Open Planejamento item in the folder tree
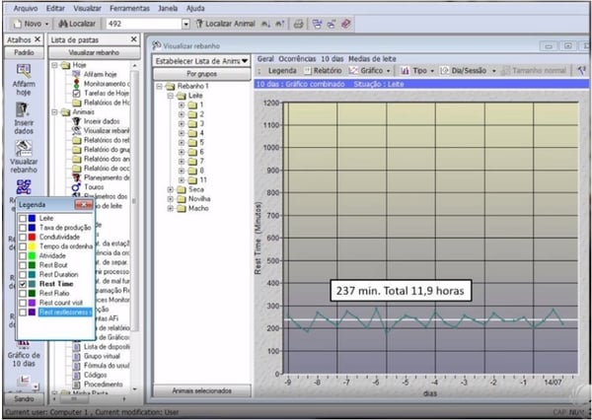 (x=107, y=177)
